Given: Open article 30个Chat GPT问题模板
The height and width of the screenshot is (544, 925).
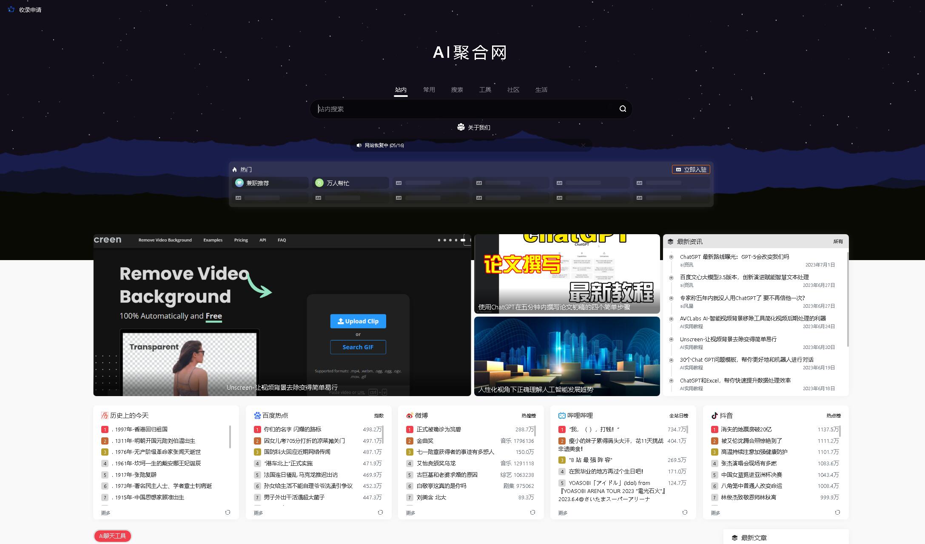Looking at the screenshot, I should point(746,360).
